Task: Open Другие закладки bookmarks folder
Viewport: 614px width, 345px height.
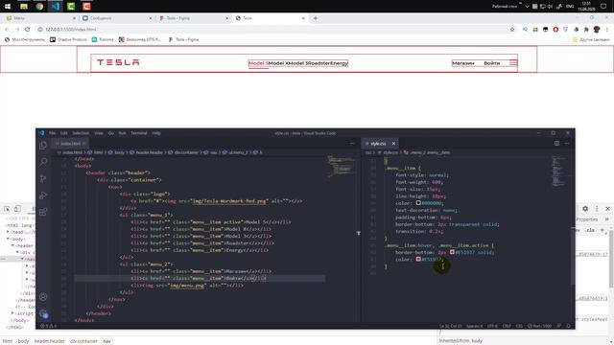Action: [591, 39]
